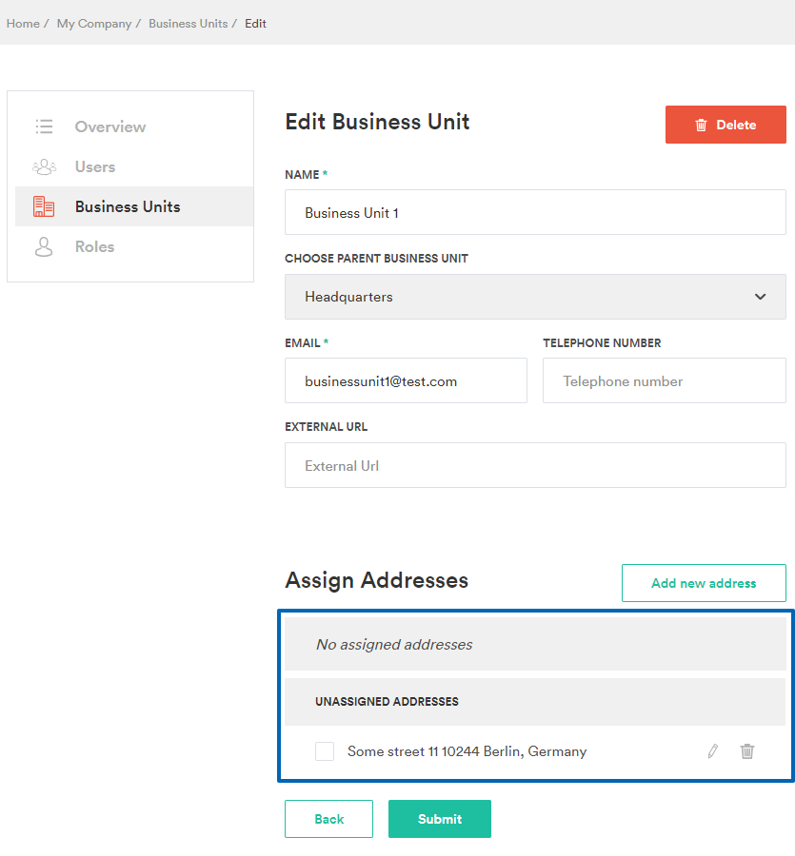Viewport: 795px width, 856px height.
Task: Expand the parent business unit chevron
Action: tap(760, 297)
